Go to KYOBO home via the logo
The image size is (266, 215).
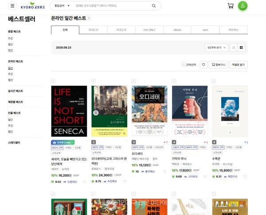tap(32, 6)
